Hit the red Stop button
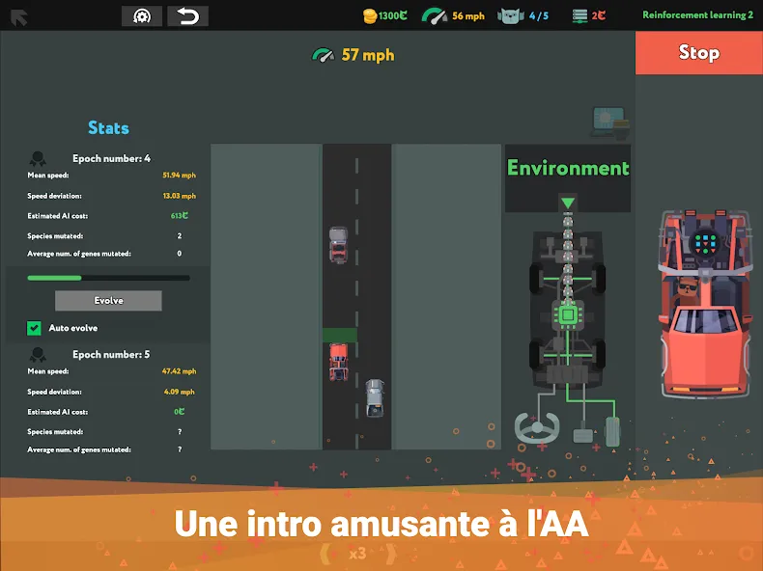763x571 pixels. (x=698, y=52)
